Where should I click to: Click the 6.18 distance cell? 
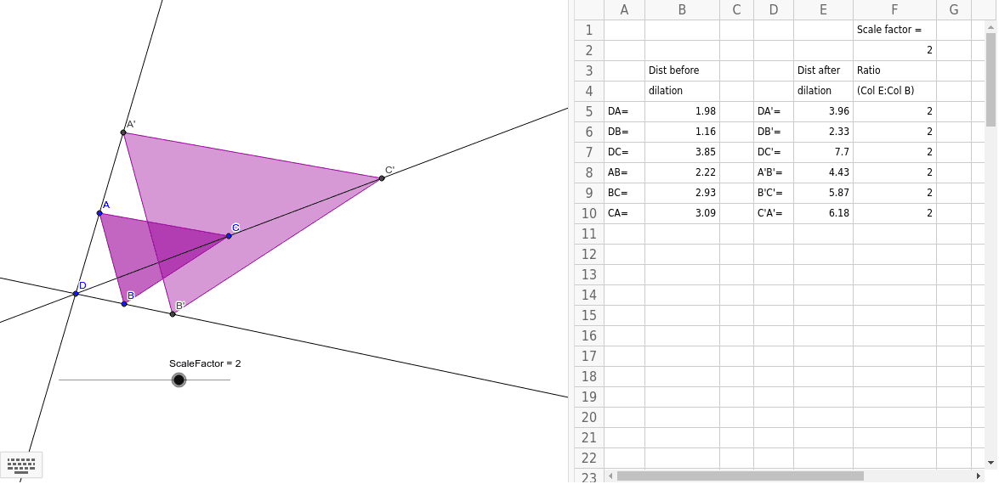pyautogui.click(x=823, y=213)
